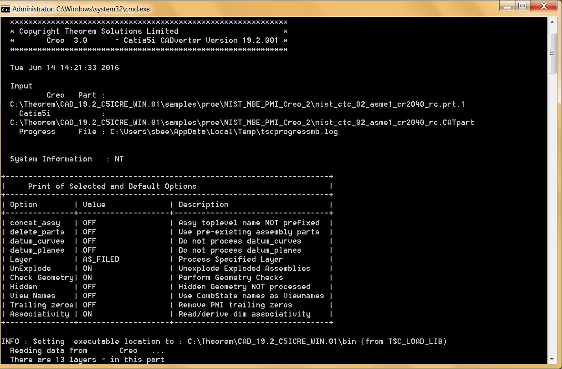Click the 'UnExplode' option name
This screenshot has width=562, height=369.
(31, 268)
